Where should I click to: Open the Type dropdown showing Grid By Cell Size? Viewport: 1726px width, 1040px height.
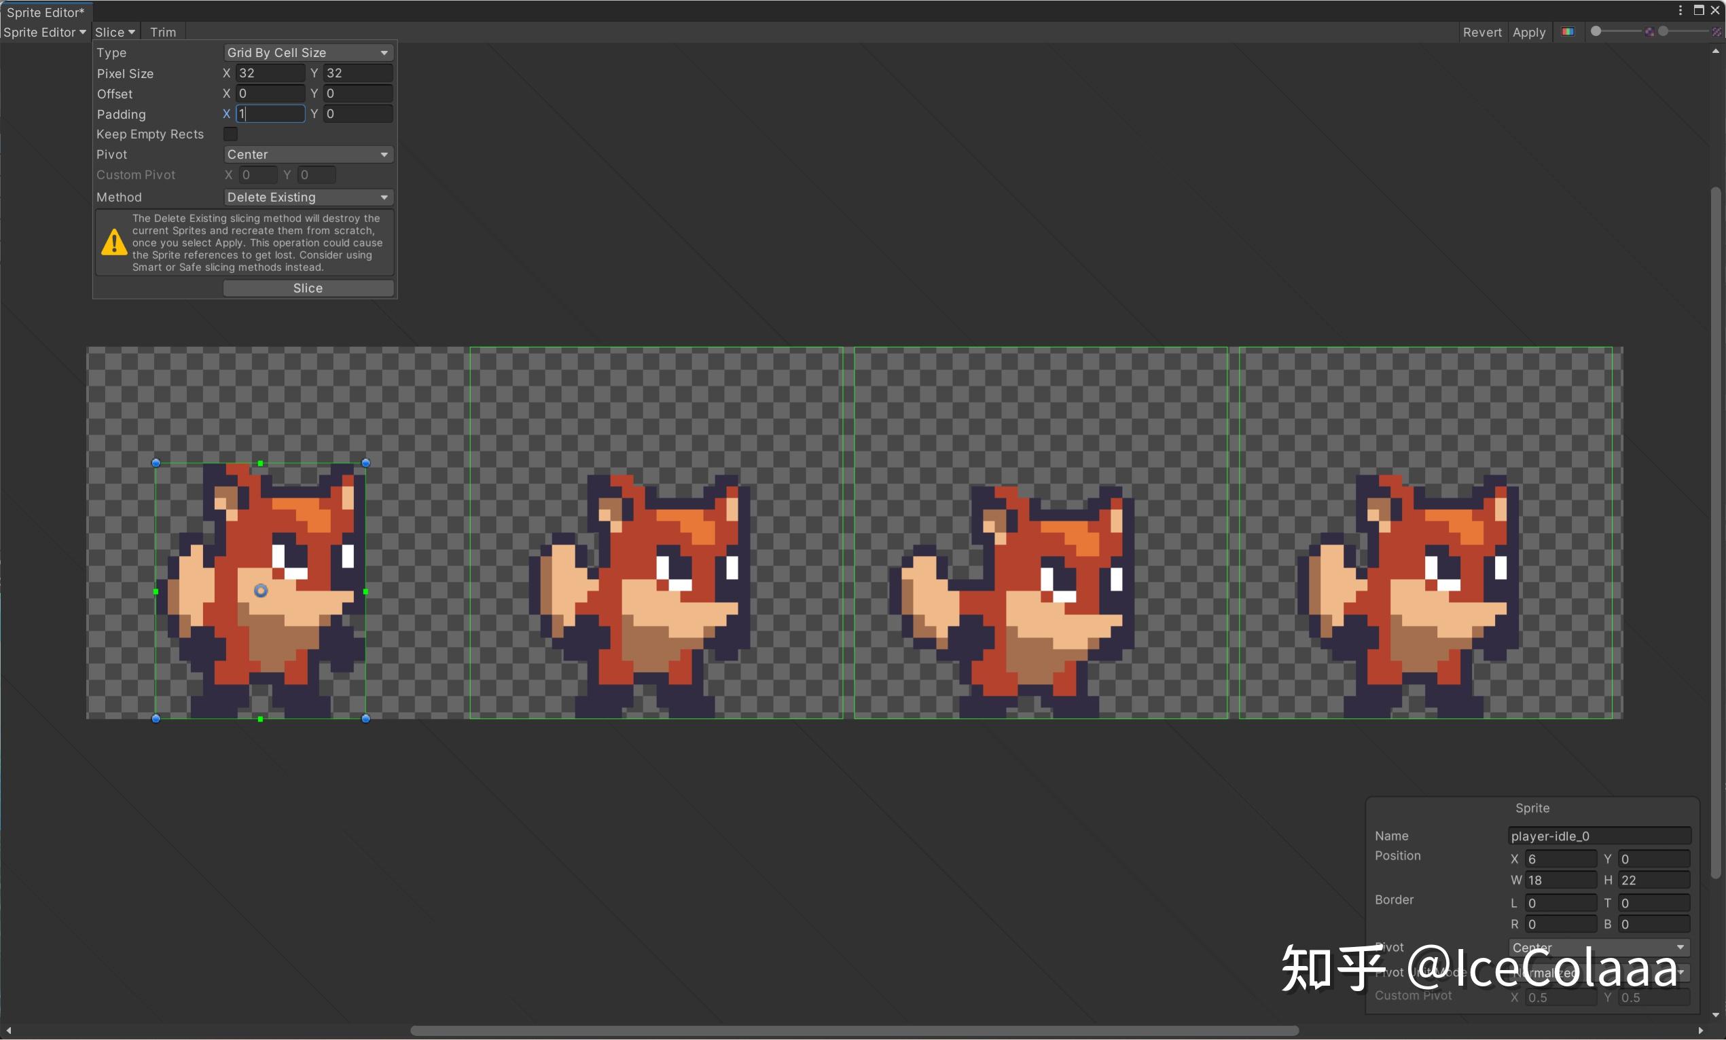[308, 52]
